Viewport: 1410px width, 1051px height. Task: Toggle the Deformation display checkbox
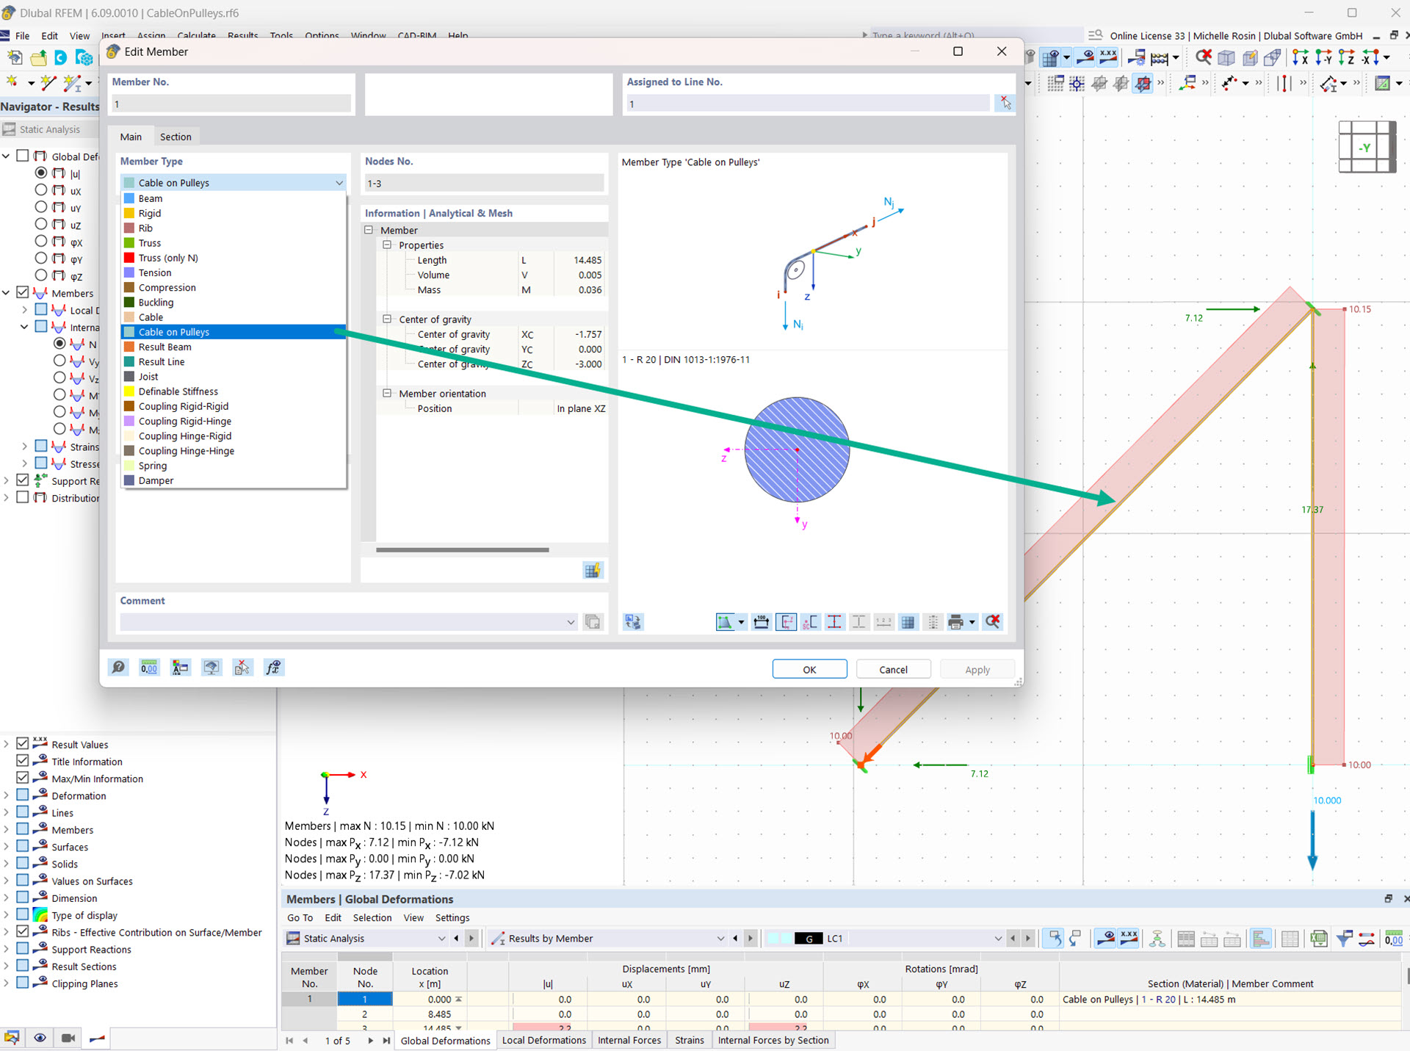23,795
